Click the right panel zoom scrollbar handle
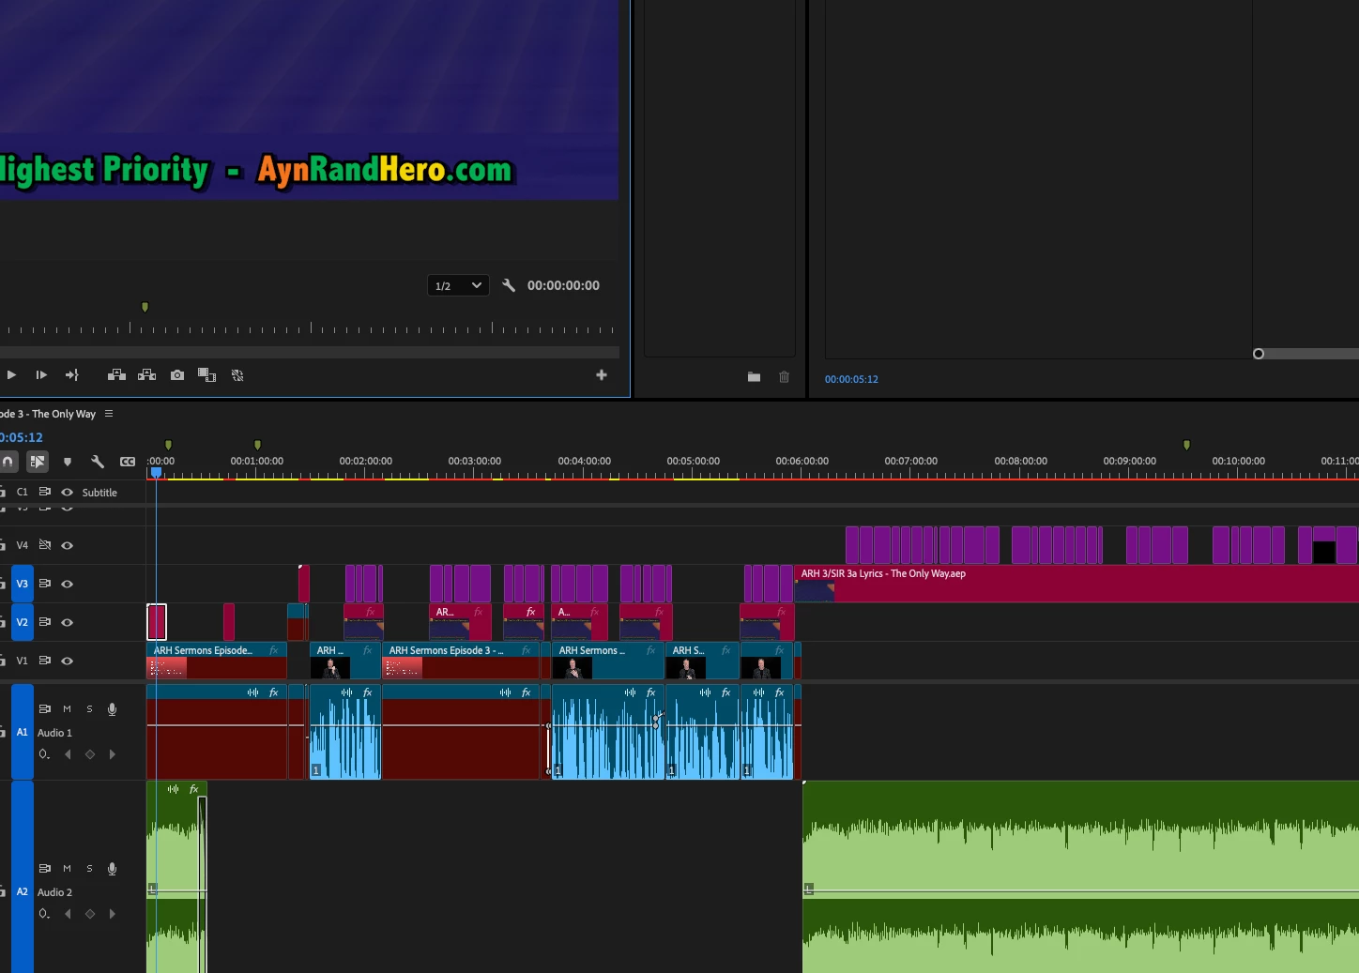The width and height of the screenshot is (1359, 973). 1259,354
